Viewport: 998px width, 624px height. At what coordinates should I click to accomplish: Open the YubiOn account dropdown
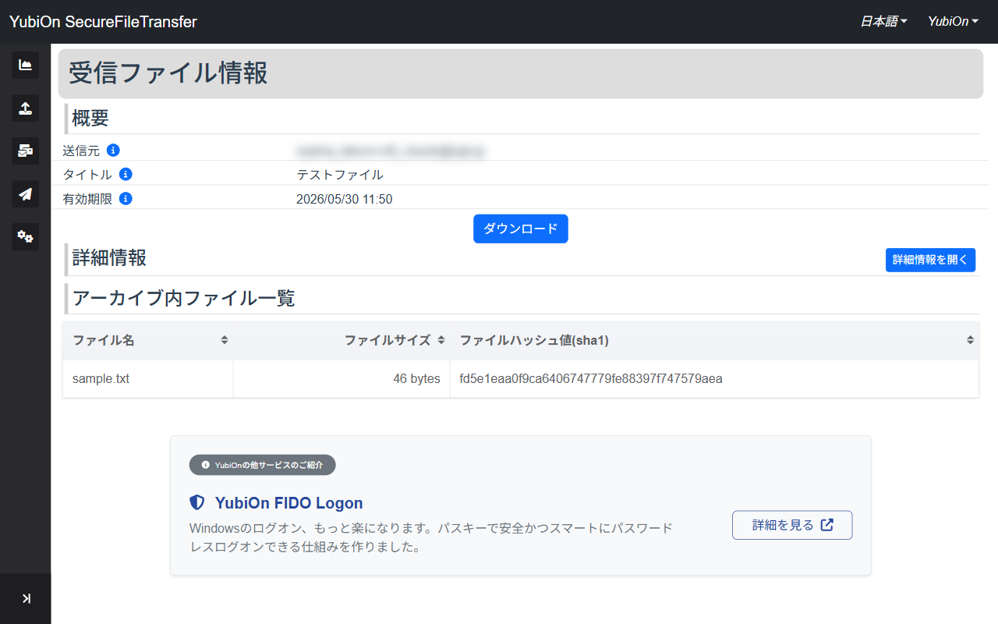click(x=953, y=22)
